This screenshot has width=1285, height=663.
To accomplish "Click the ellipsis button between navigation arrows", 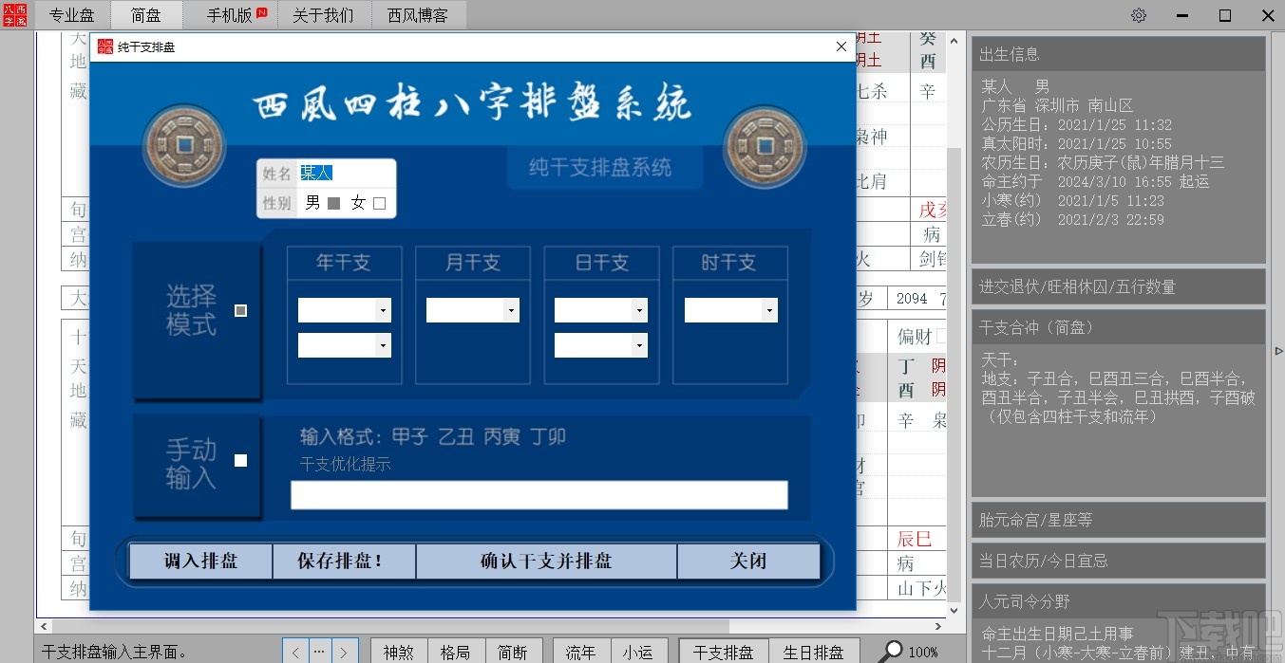I will tap(318, 652).
